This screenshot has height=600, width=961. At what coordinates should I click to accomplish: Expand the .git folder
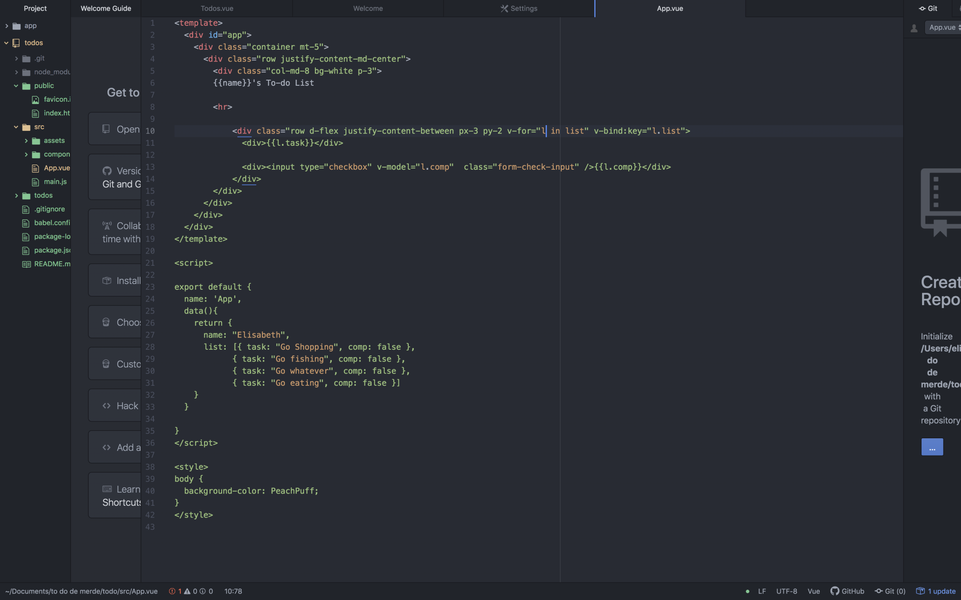(16, 59)
